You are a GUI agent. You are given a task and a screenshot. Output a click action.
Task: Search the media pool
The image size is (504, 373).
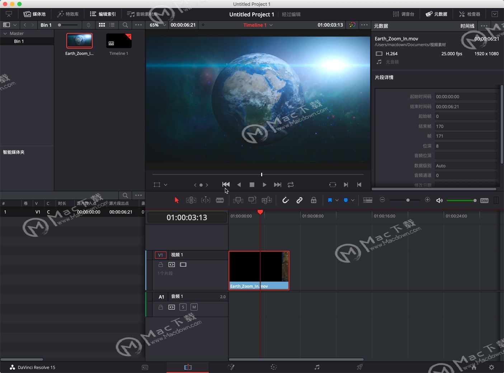125,25
